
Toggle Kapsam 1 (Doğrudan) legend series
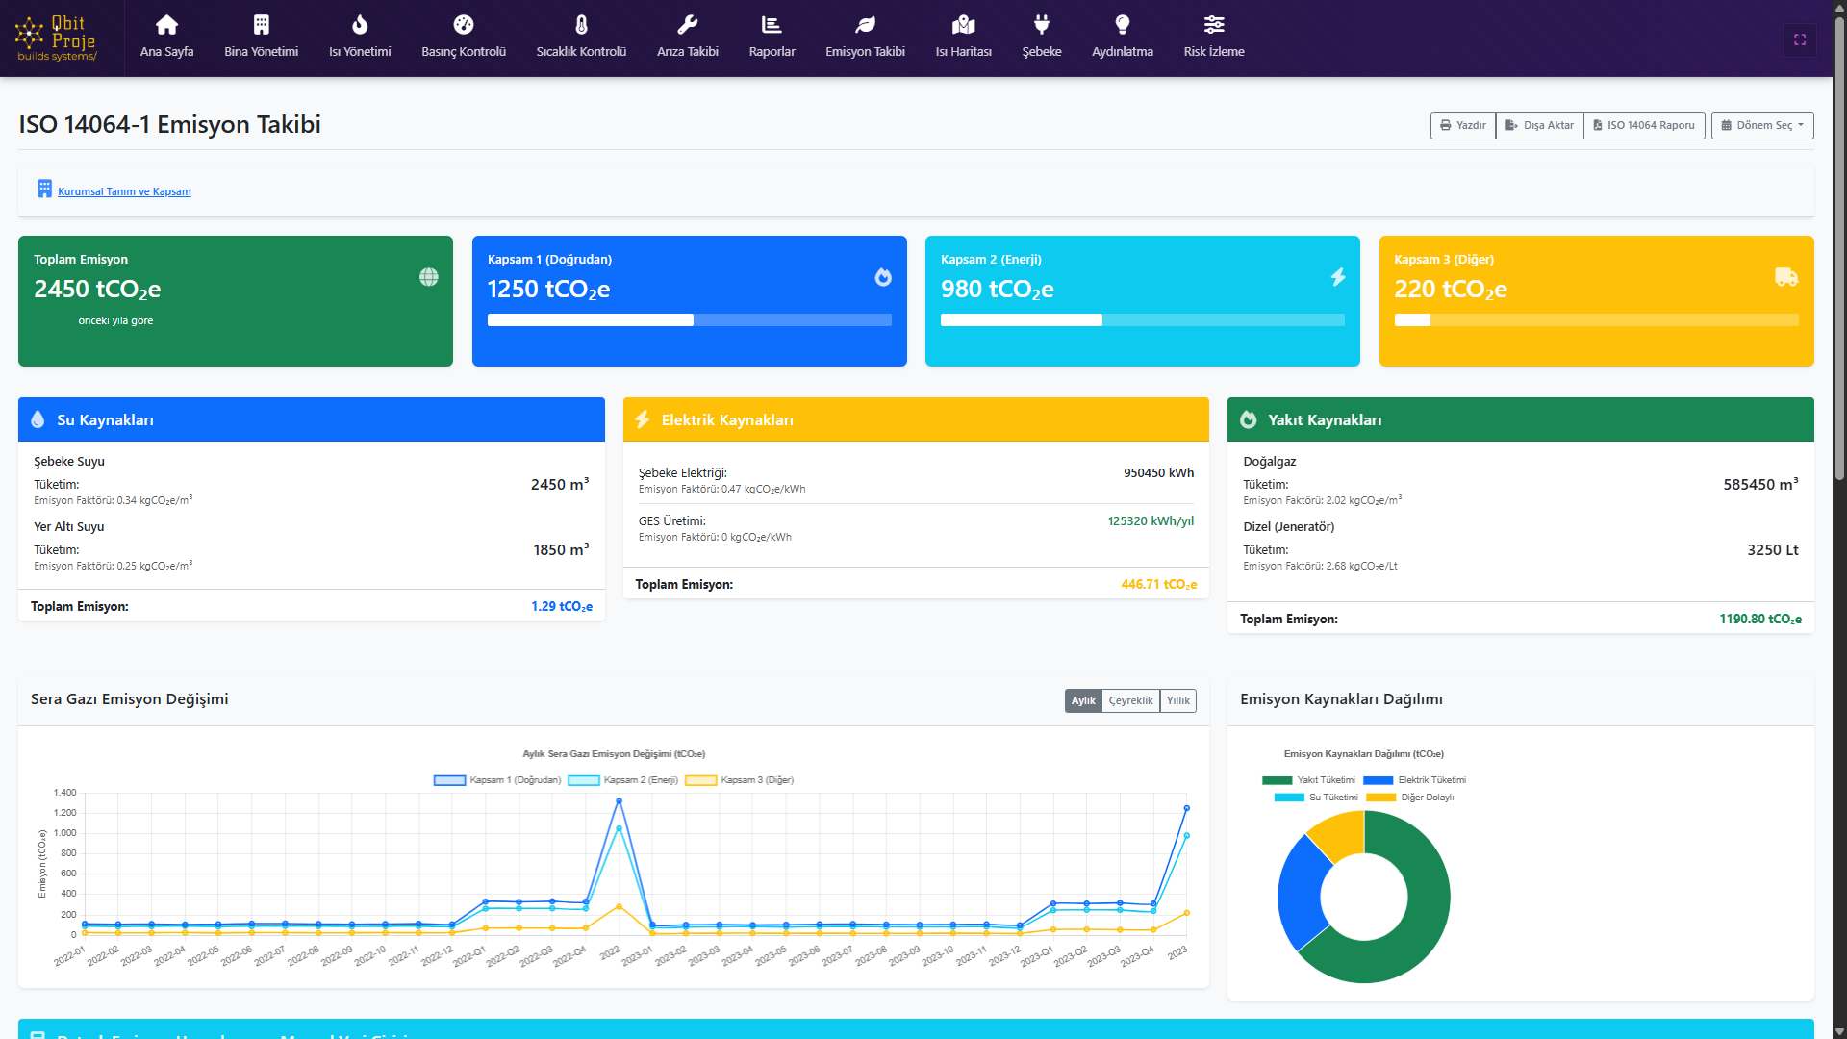(497, 780)
